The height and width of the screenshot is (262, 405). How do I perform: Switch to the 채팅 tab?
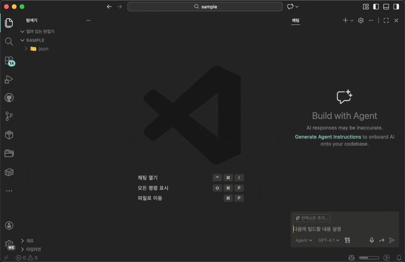pos(296,20)
